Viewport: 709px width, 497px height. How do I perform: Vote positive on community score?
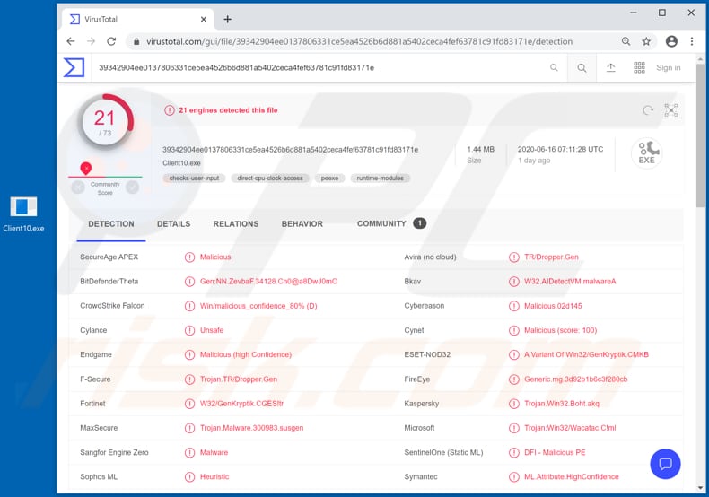pos(133,187)
